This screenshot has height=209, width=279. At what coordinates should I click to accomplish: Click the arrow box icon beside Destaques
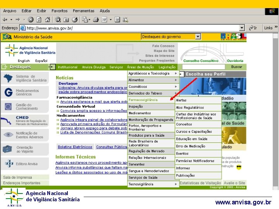pos(52,67)
